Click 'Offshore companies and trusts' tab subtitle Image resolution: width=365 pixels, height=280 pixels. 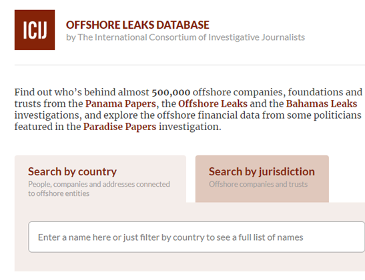[x=258, y=184]
